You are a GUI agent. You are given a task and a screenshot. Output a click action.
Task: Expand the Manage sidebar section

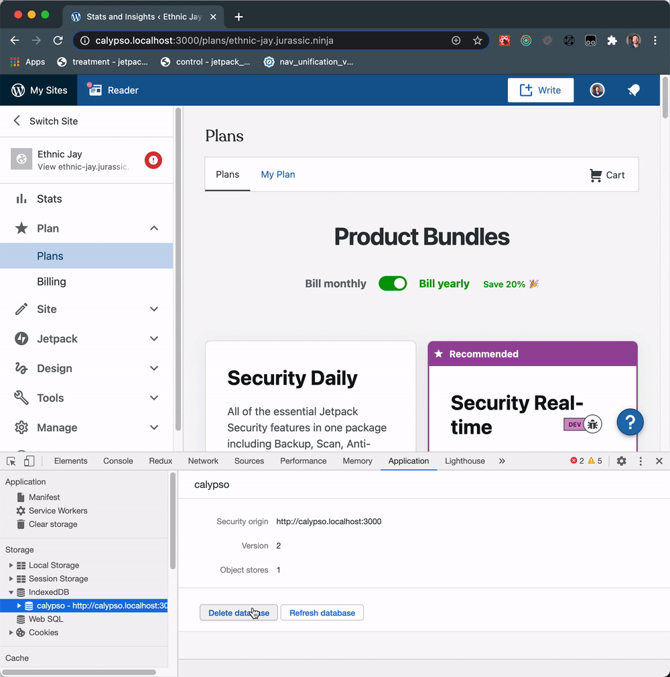153,428
